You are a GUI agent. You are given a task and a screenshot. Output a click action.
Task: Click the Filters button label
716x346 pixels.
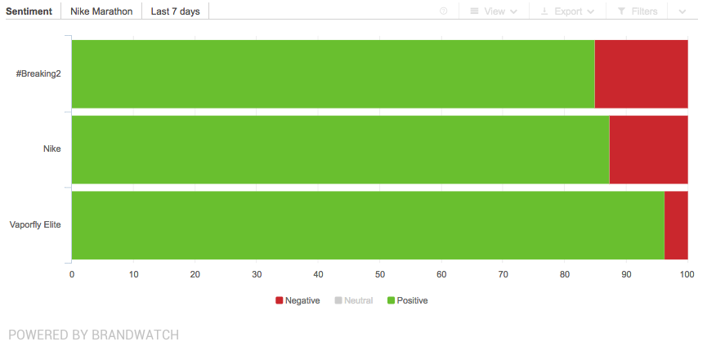tap(644, 11)
